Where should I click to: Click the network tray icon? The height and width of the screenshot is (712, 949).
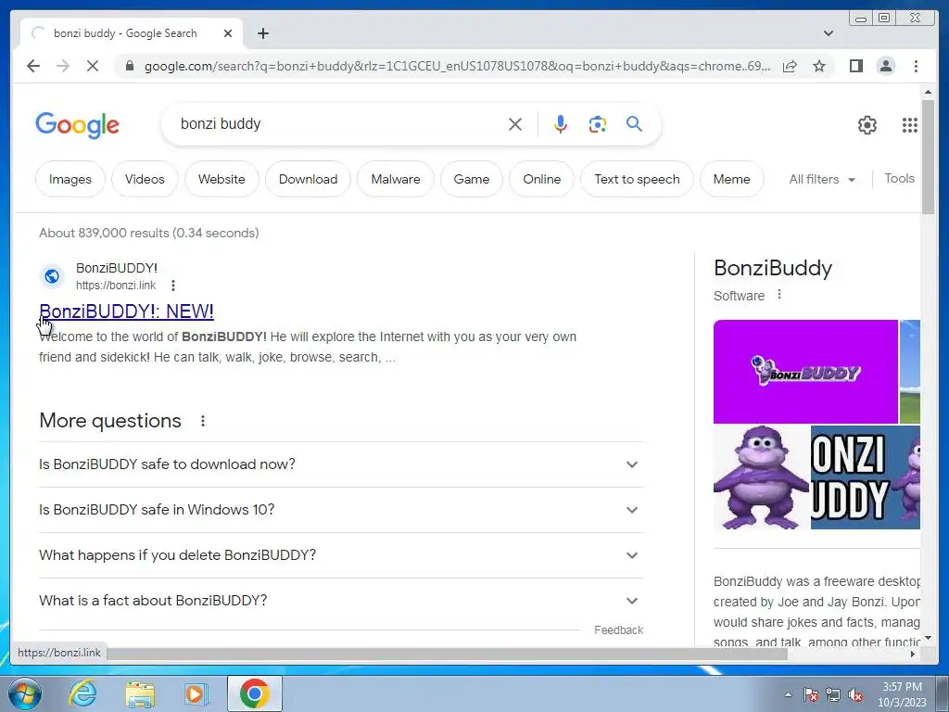click(x=833, y=695)
